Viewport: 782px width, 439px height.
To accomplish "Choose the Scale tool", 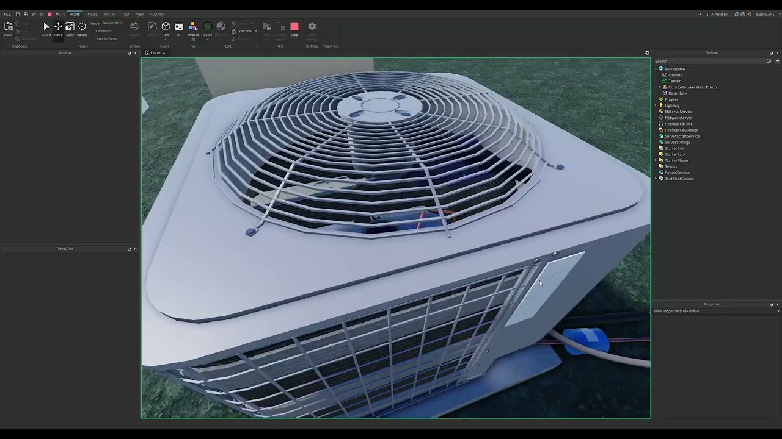I will pyautogui.click(x=70, y=29).
